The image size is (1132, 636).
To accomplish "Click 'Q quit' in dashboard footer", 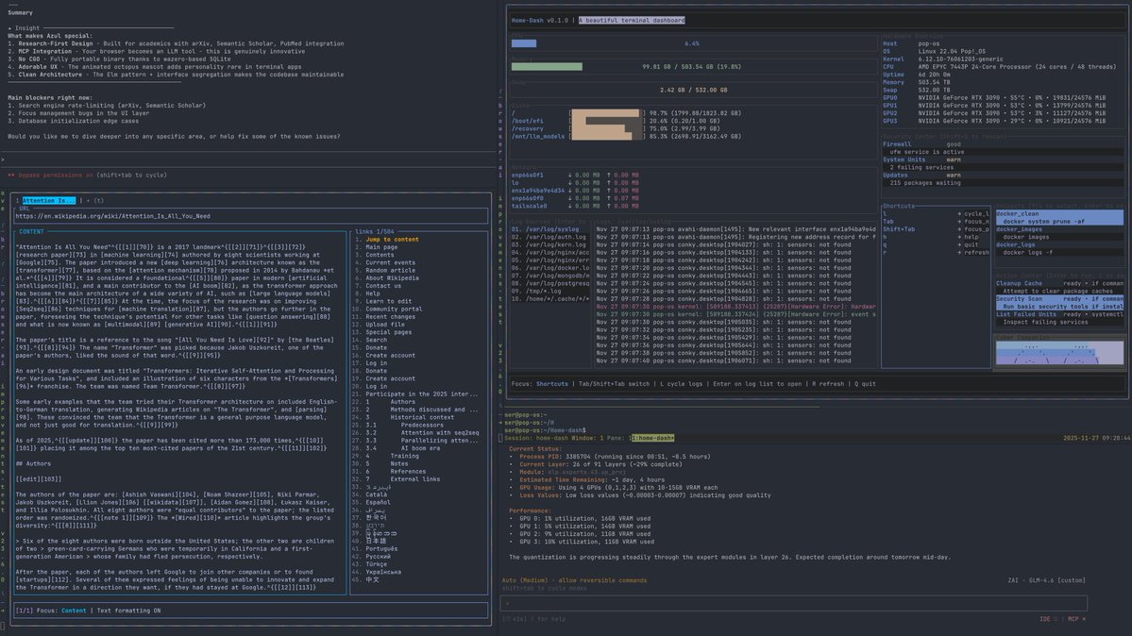I will pos(865,384).
